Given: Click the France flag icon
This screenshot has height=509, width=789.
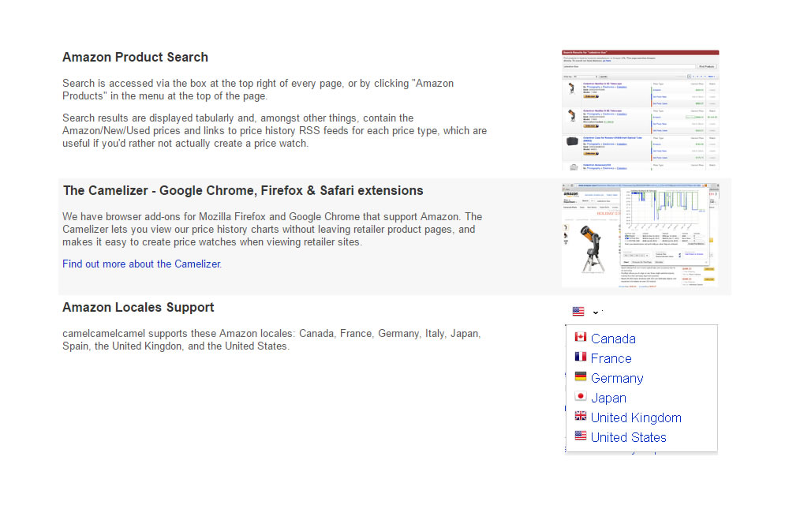Looking at the screenshot, I should 580,357.
